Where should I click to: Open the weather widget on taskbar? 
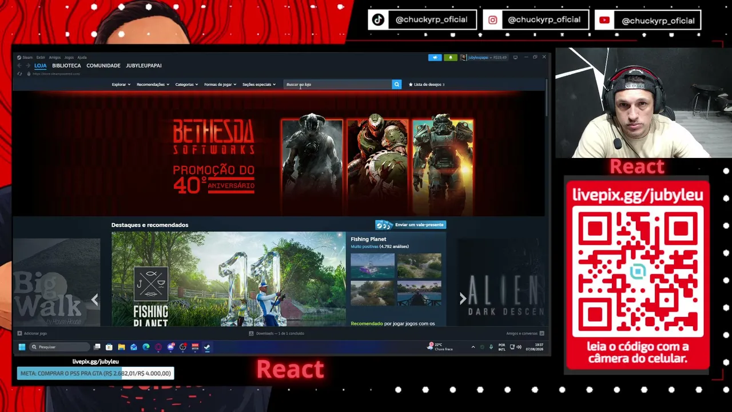(440, 347)
